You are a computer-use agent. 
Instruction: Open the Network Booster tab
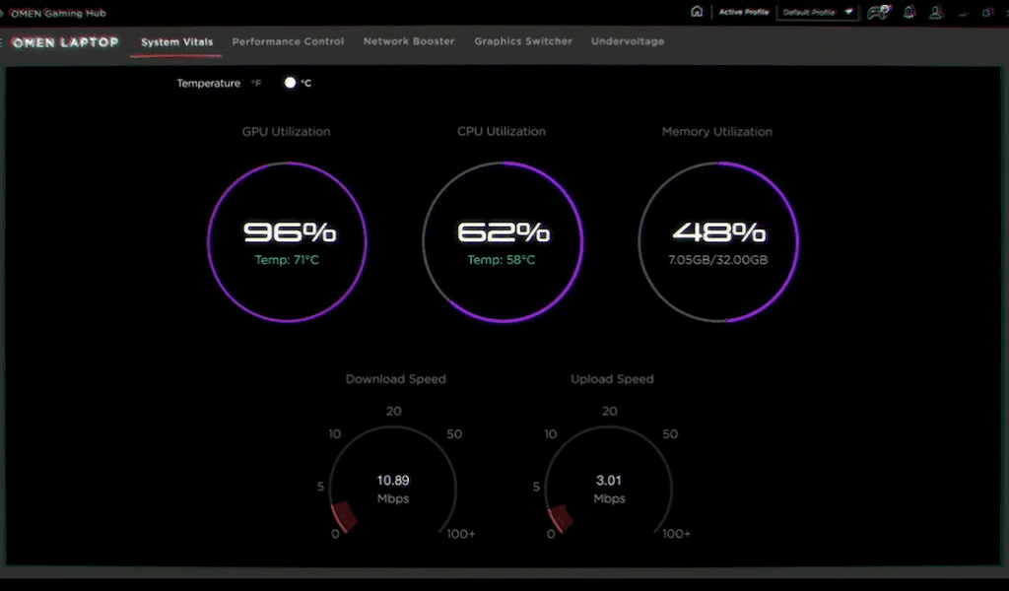(409, 41)
